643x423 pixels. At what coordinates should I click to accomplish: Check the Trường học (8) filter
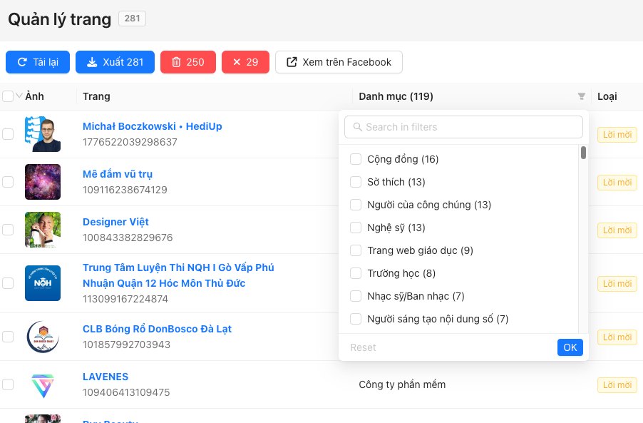(x=356, y=273)
